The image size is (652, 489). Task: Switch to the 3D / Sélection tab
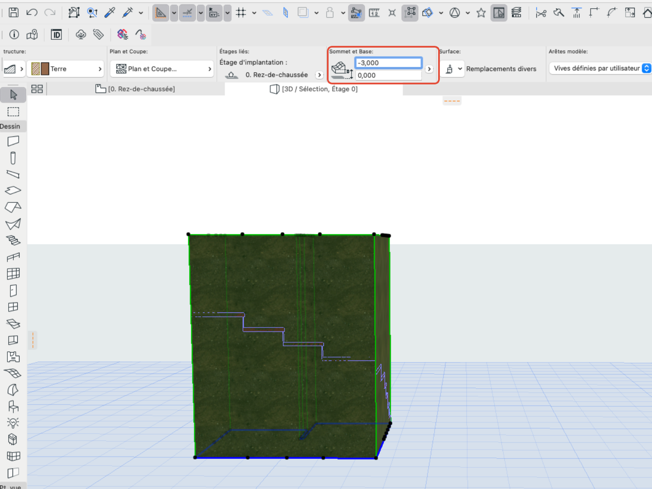314,89
